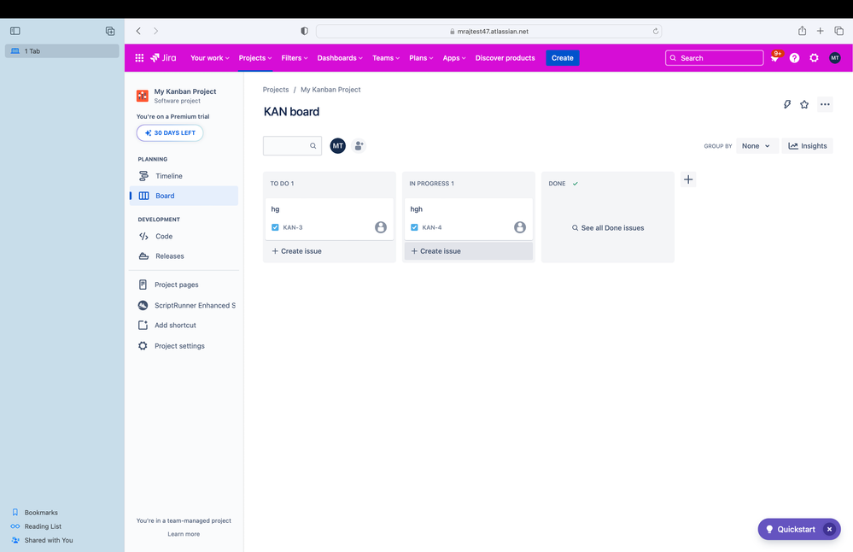
Task: Open the hg issue card
Action: (329, 219)
